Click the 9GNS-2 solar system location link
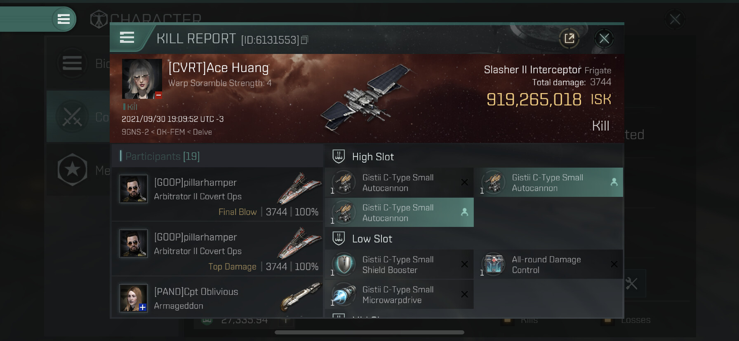 [x=135, y=132]
